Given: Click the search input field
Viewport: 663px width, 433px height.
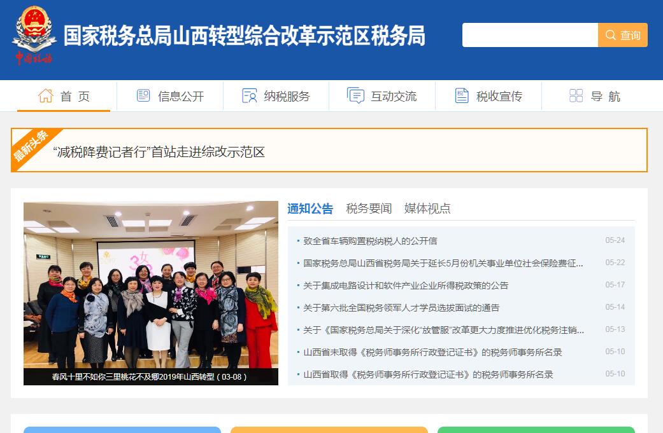Looking at the screenshot, I should click(x=531, y=35).
